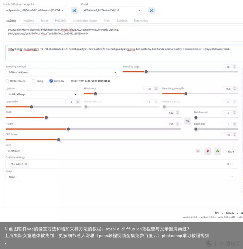The height and width of the screenshot is (249, 243).
Task: Adjust the Denoising strength stepper arrows
Action: point(234,89)
